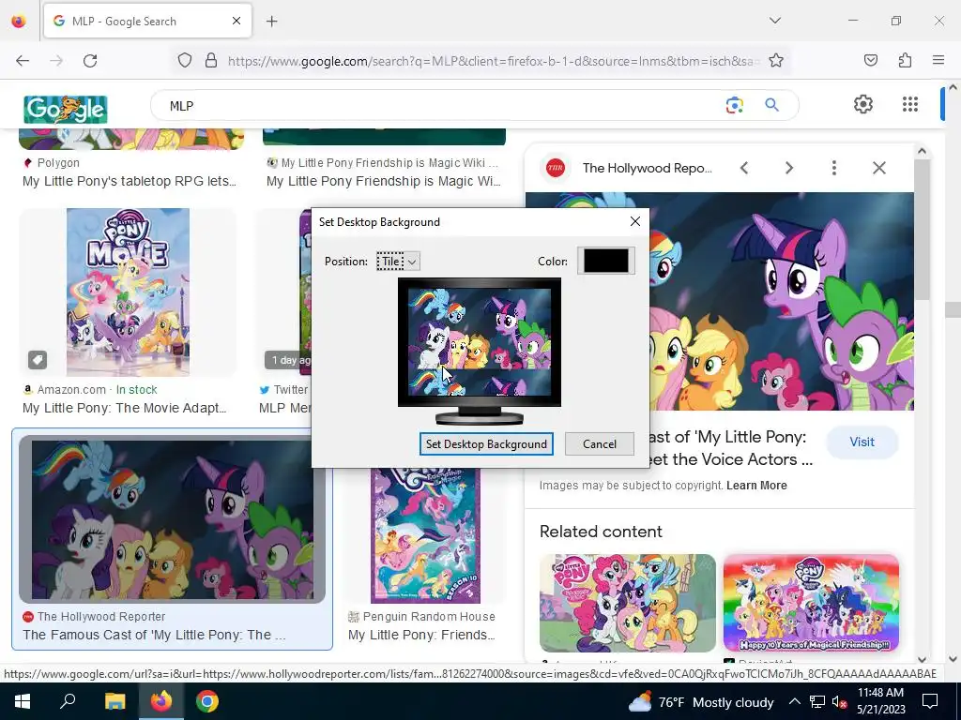Click the address bar URL
961x720 pixels.
pyautogui.click(x=494, y=61)
